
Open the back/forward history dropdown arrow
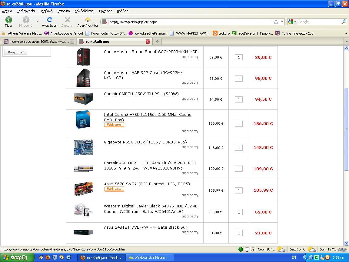[x=38, y=22]
